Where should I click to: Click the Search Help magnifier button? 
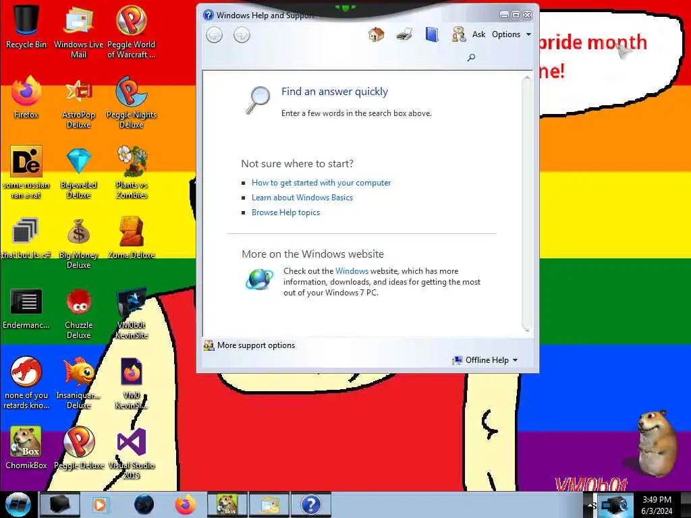pos(471,57)
